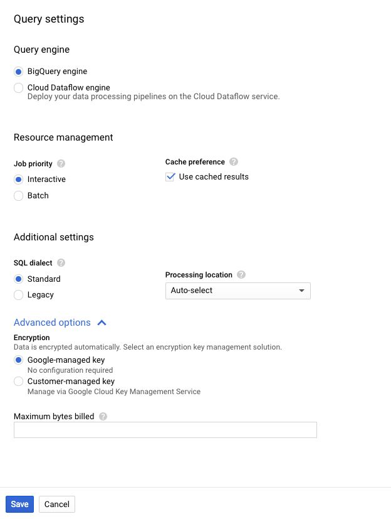Select the Customer-managed key option
The image size is (391, 519).
19,382
